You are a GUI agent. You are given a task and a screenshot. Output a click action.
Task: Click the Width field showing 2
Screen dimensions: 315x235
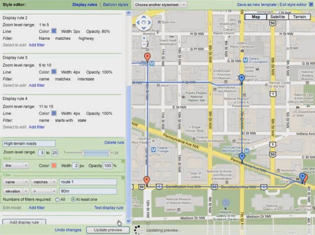click(x=75, y=166)
